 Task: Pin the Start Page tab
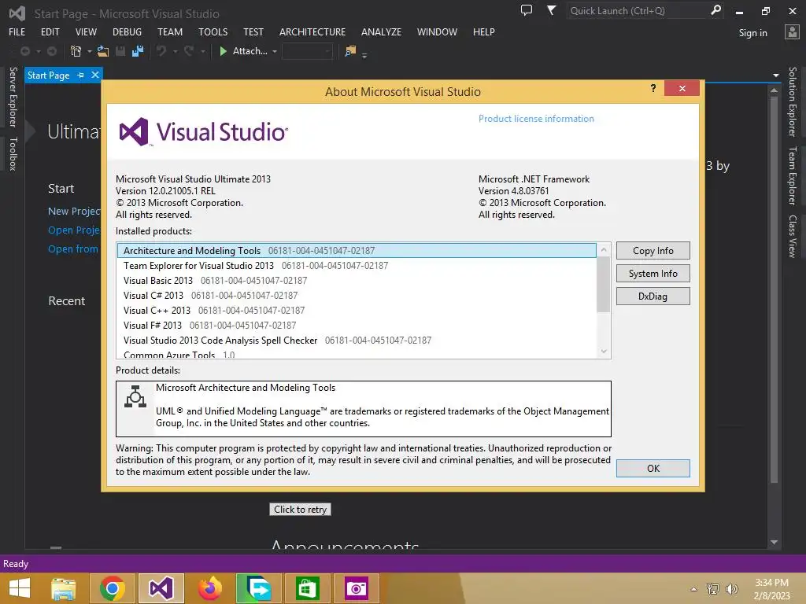pos(81,75)
